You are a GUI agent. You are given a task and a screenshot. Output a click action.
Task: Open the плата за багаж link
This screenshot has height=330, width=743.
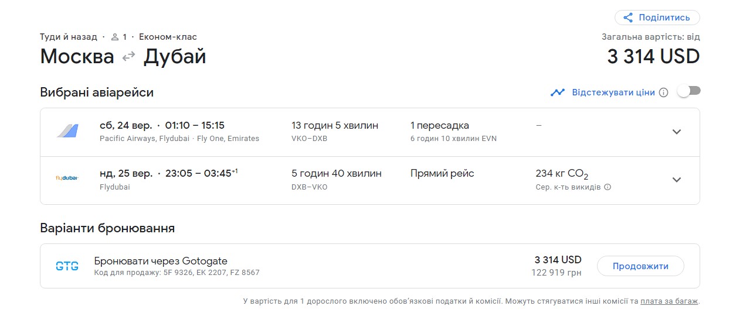[x=669, y=301]
